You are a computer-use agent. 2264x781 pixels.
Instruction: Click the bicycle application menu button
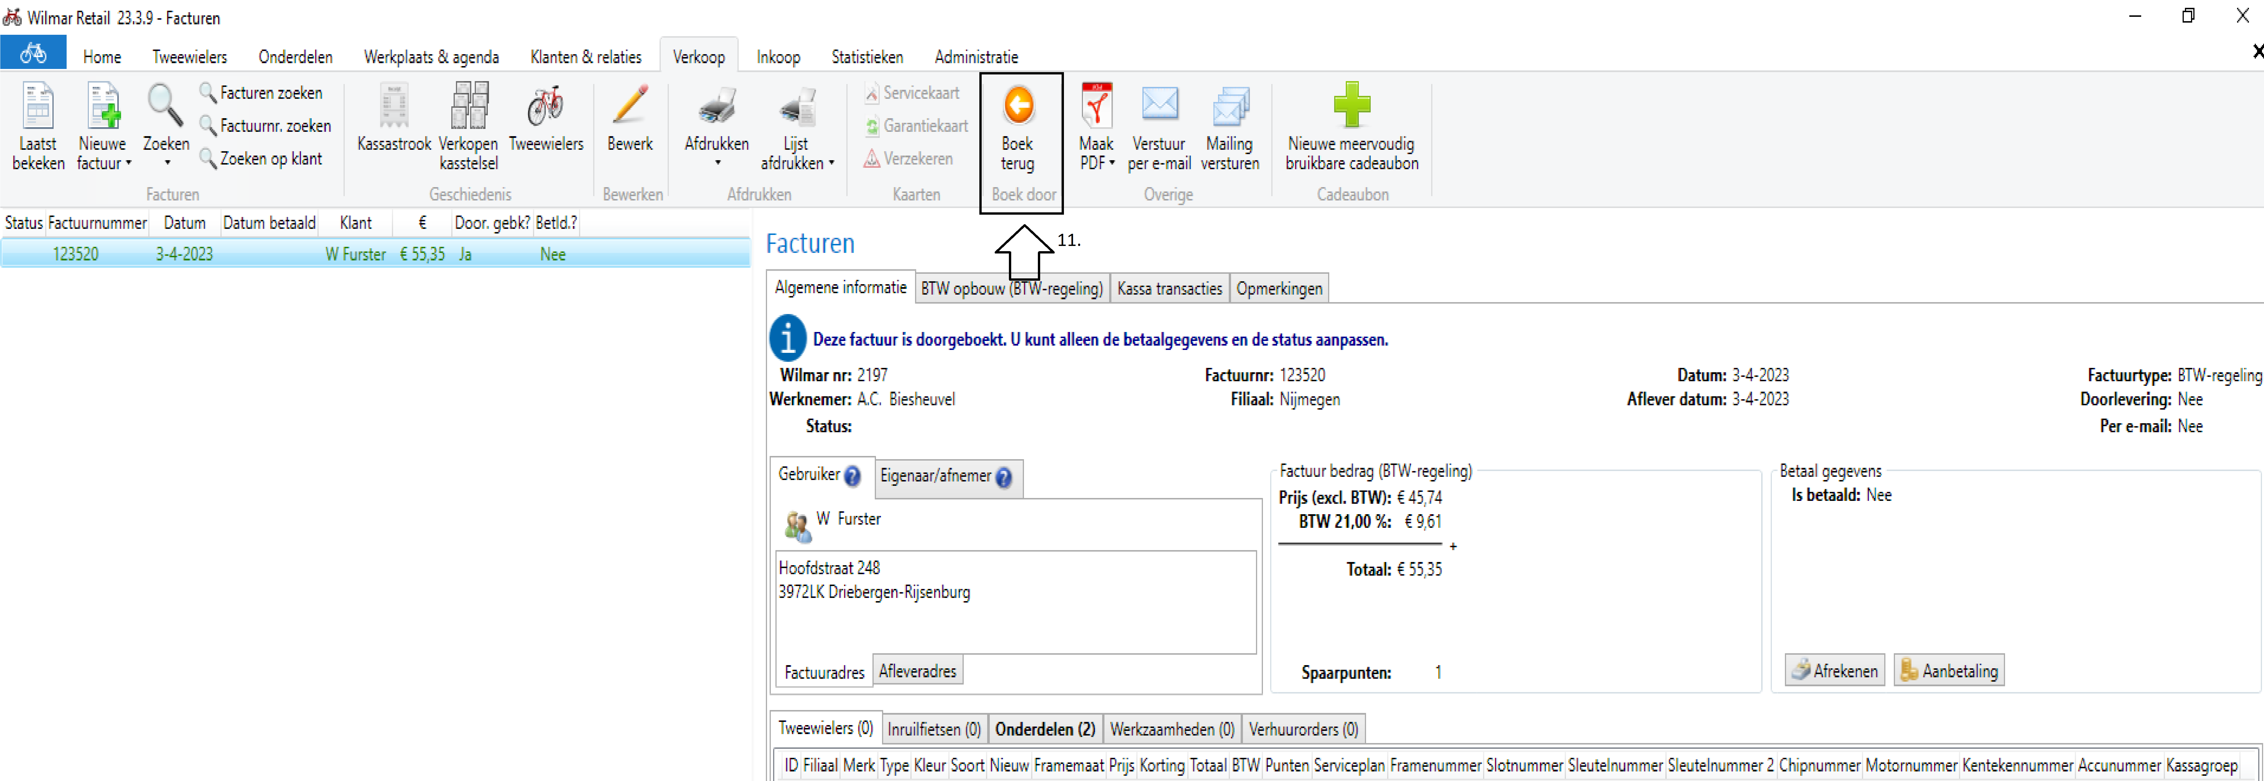click(33, 53)
